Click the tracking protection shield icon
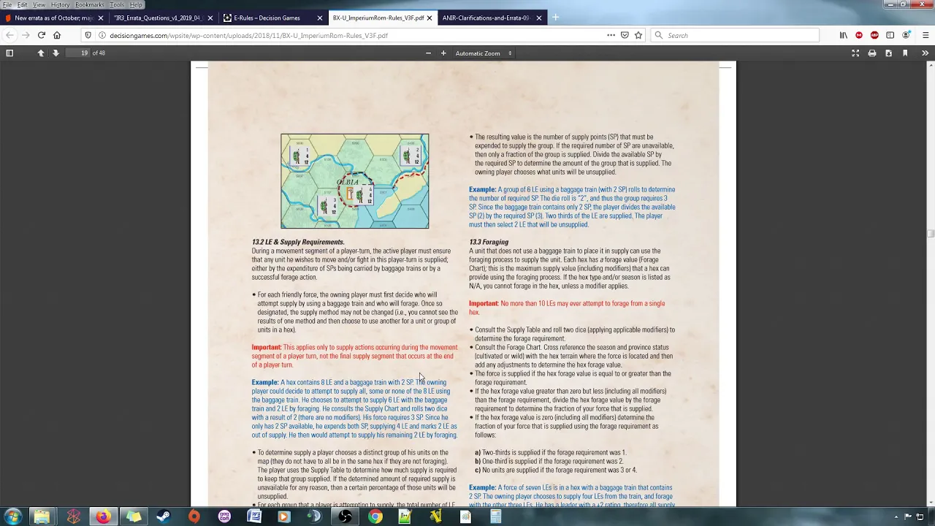The image size is (935, 526). [x=88, y=35]
